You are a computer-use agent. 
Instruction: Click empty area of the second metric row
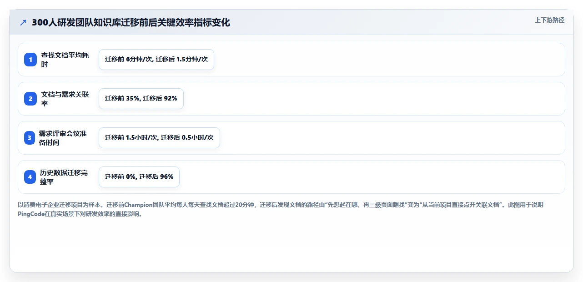373,99
